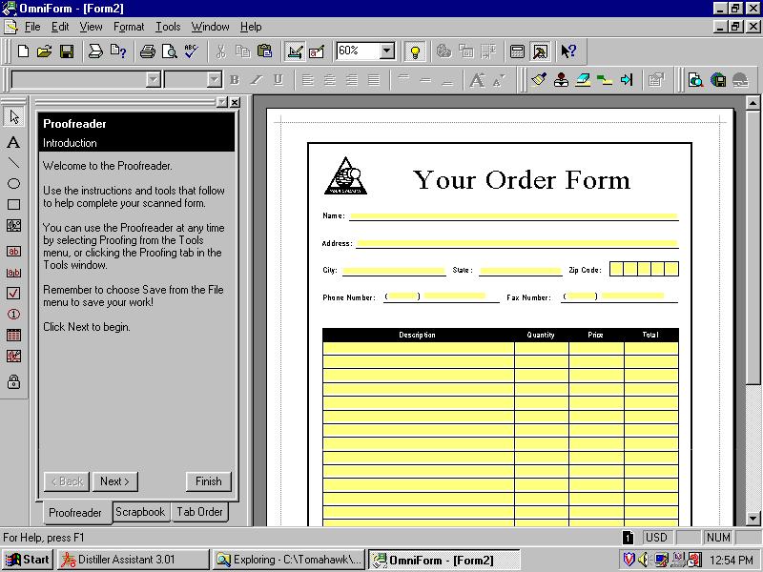Viewport: 763px width, 572px height.
Task: Click the Finish button
Action: (x=208, y=481)
